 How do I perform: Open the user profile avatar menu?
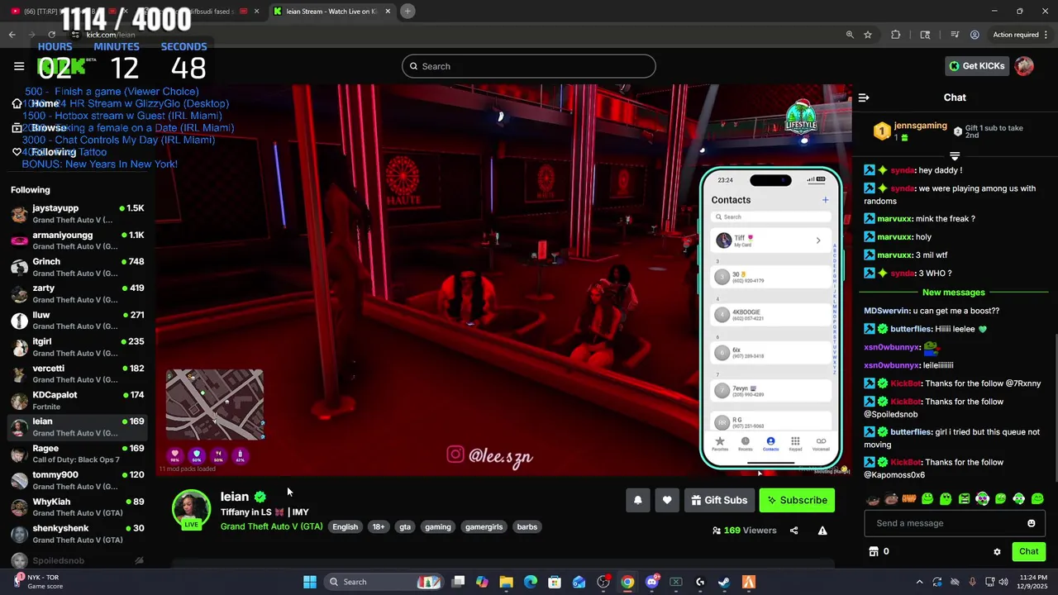click(x=1024, y=66)
